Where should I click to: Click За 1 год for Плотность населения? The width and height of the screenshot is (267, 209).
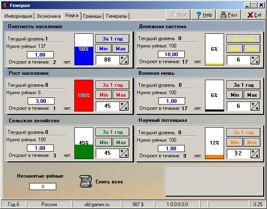pyautogui.click(x=112, y=39)
